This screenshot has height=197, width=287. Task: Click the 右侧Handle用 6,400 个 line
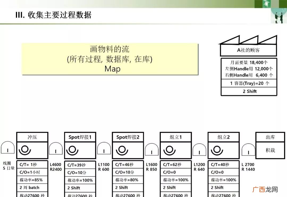point(249,75)
